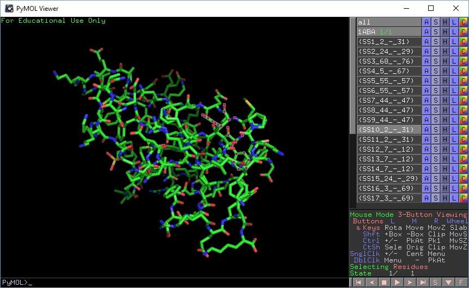Toggle visibility of the 1ABA object

(389, 32)
